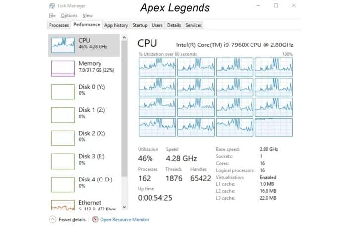Image resolution: width=352 pixels, height=226 pixels.
Task: Click the 65422 handles count
Action: [x=201, y=178]
